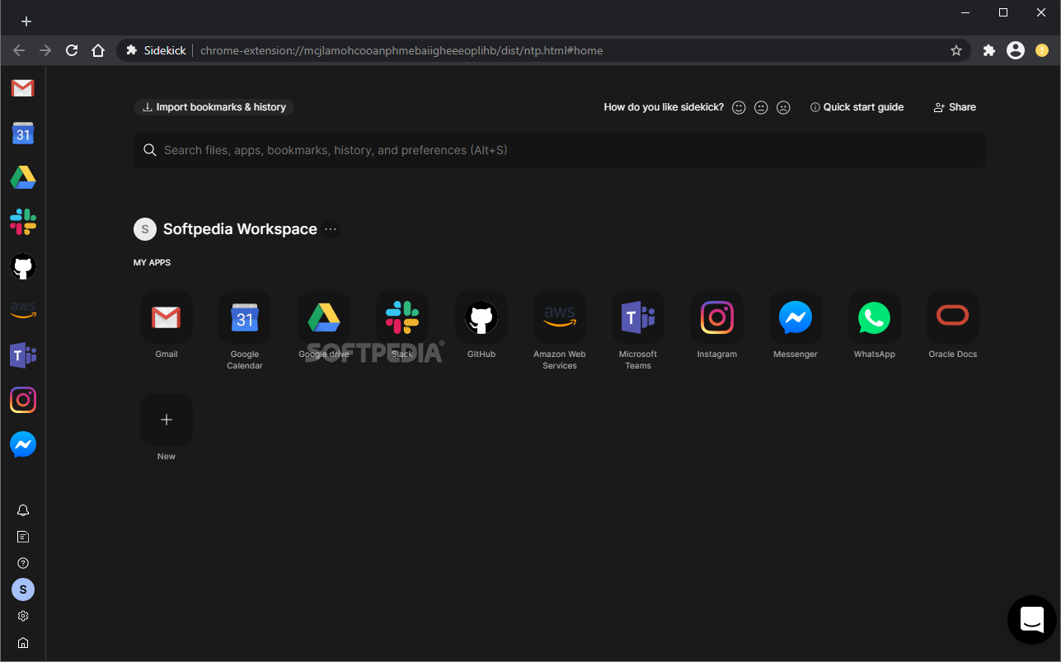Open Google Drive sidebar icon
The width and height of the screenshot is (1061, 662).
23,177
